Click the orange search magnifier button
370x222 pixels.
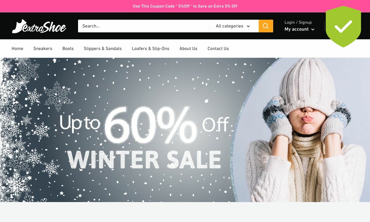tap(266, 26)
